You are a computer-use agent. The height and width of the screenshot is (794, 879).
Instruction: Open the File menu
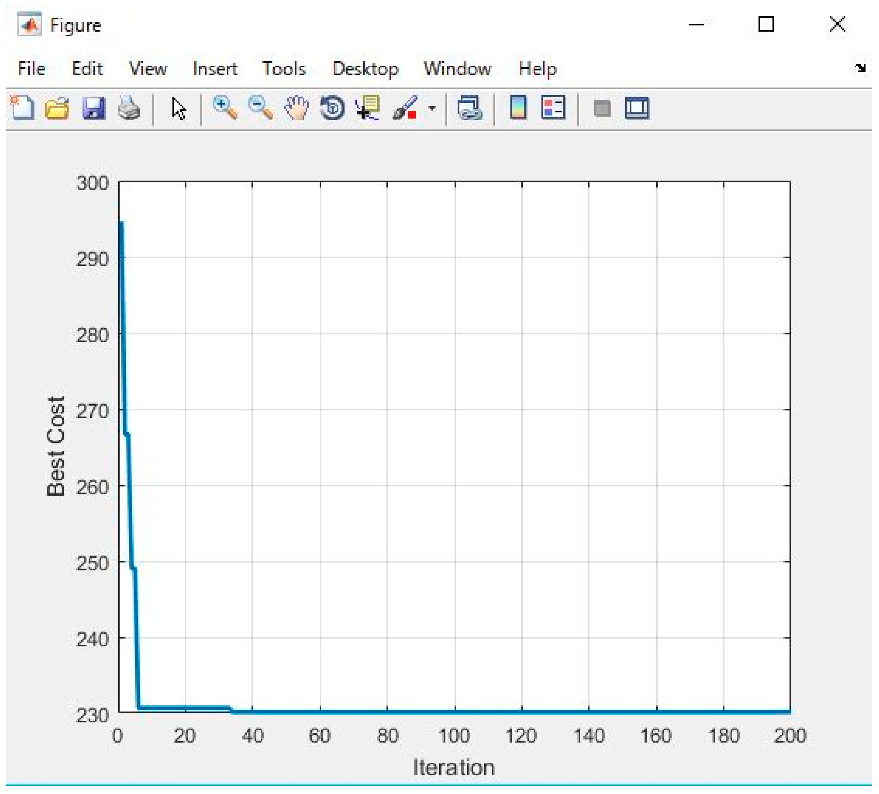pos(31,69)
